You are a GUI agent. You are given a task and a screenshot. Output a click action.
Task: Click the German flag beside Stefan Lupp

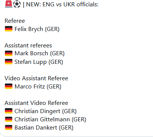(9, 62)
